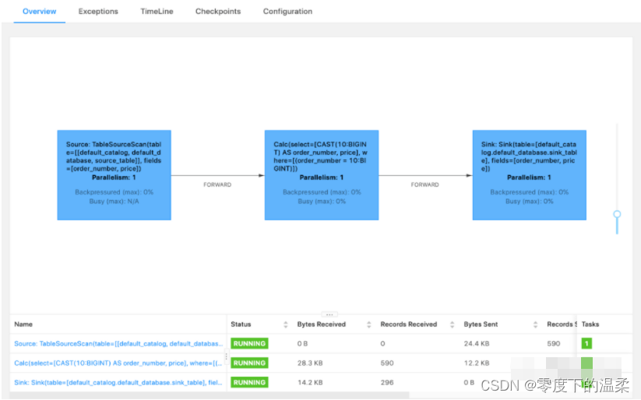
Task: Sort by Bytes Sent column arrows
Action: pyautogui.click(x=535, y=325)
